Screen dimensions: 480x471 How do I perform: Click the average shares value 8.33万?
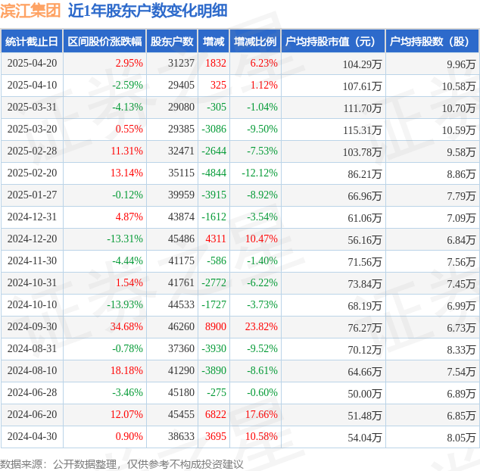point(461,350)
